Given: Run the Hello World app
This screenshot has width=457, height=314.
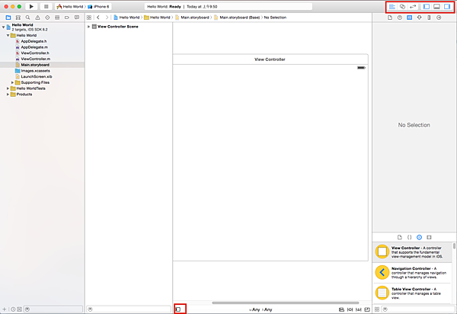Looking at the screenshot, I should point(31,6).
